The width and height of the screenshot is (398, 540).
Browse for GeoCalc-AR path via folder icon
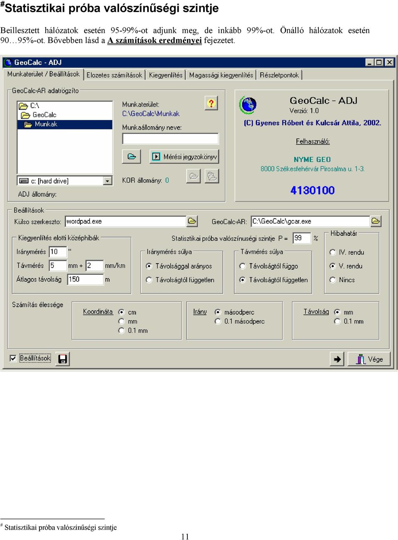coord(376,221)
